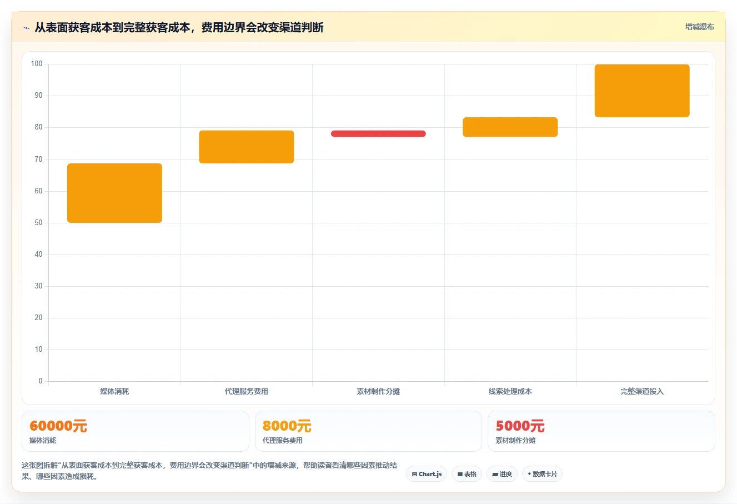Select the 8000元 代理服务费用 data card
The image size is (737, 504).
click(x=368, y=431)
